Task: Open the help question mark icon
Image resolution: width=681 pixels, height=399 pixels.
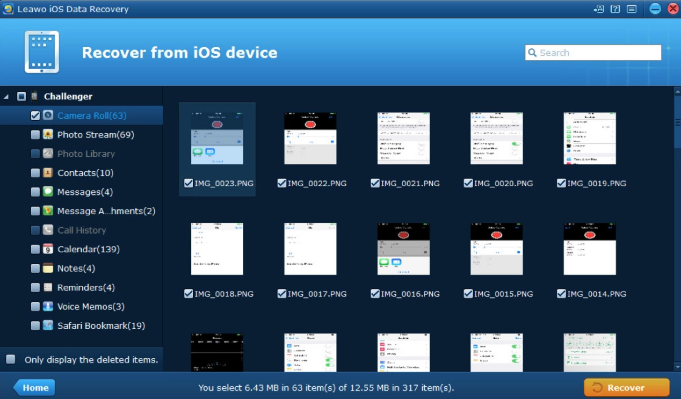Action: (615, 9)
